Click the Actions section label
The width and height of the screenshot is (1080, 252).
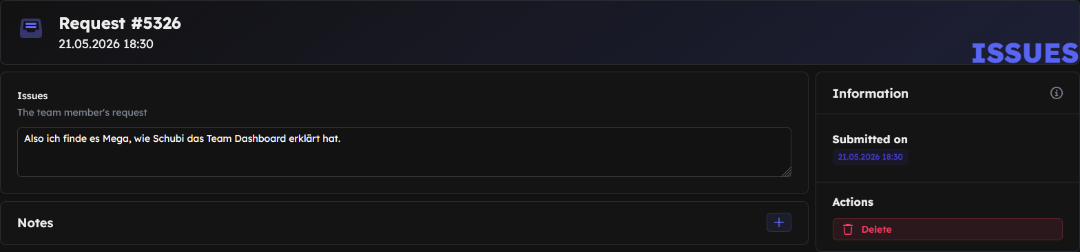853,202
